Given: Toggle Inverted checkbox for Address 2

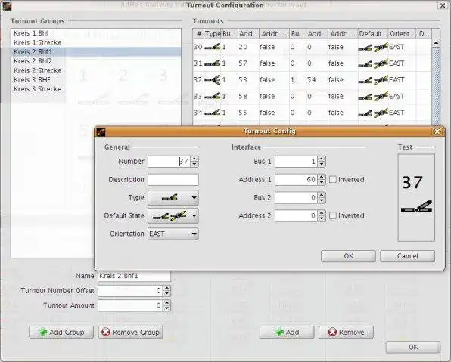Looking at the screenshot, I should pyautogui.click(x=332, y=215).
